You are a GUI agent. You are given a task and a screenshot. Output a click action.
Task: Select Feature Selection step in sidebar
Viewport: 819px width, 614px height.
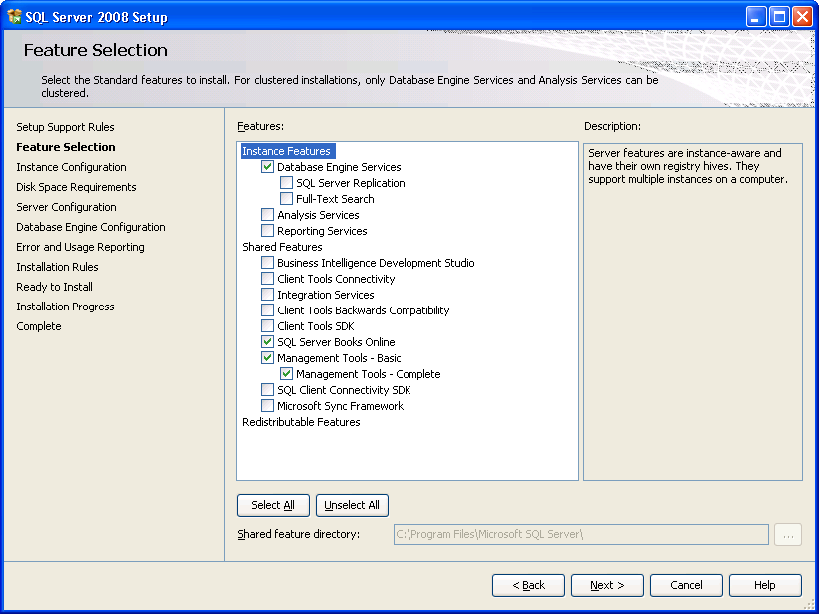(66, 147)
